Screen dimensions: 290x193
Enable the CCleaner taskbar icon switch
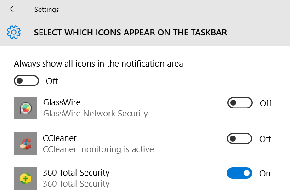tap(240, 138)
